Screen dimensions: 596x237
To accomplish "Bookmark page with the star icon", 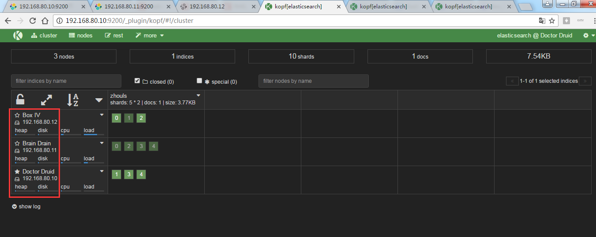I will pyautogui.click(x=551, y=21).
